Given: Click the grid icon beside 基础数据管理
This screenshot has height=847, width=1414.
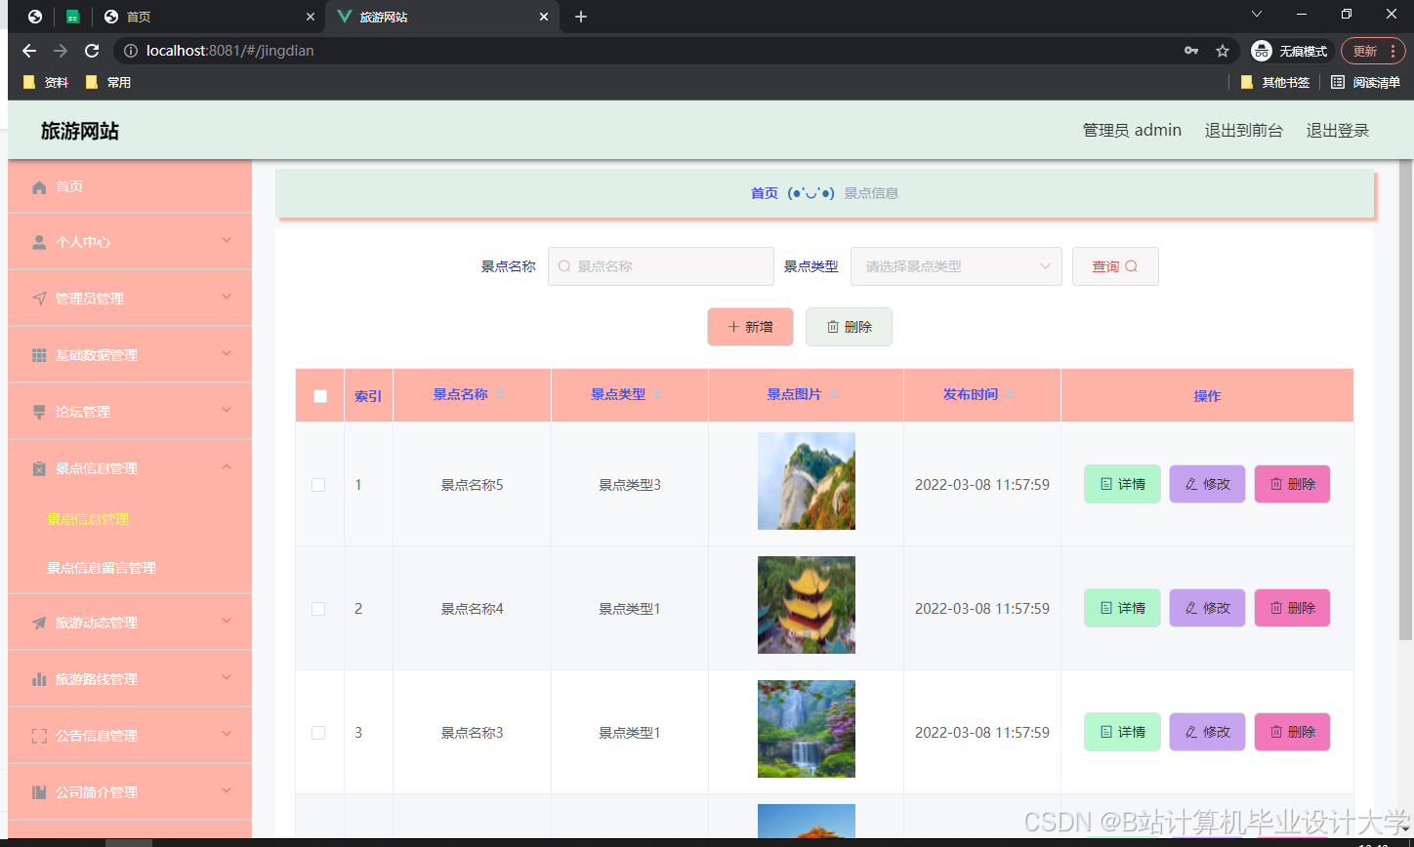Looking at the screenshot, I should (39, 355).
